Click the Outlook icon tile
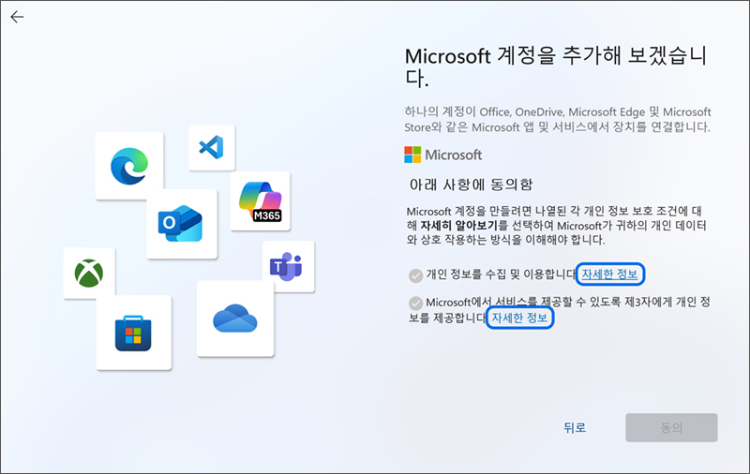The image size is (750, 474). tap(182, 224)
